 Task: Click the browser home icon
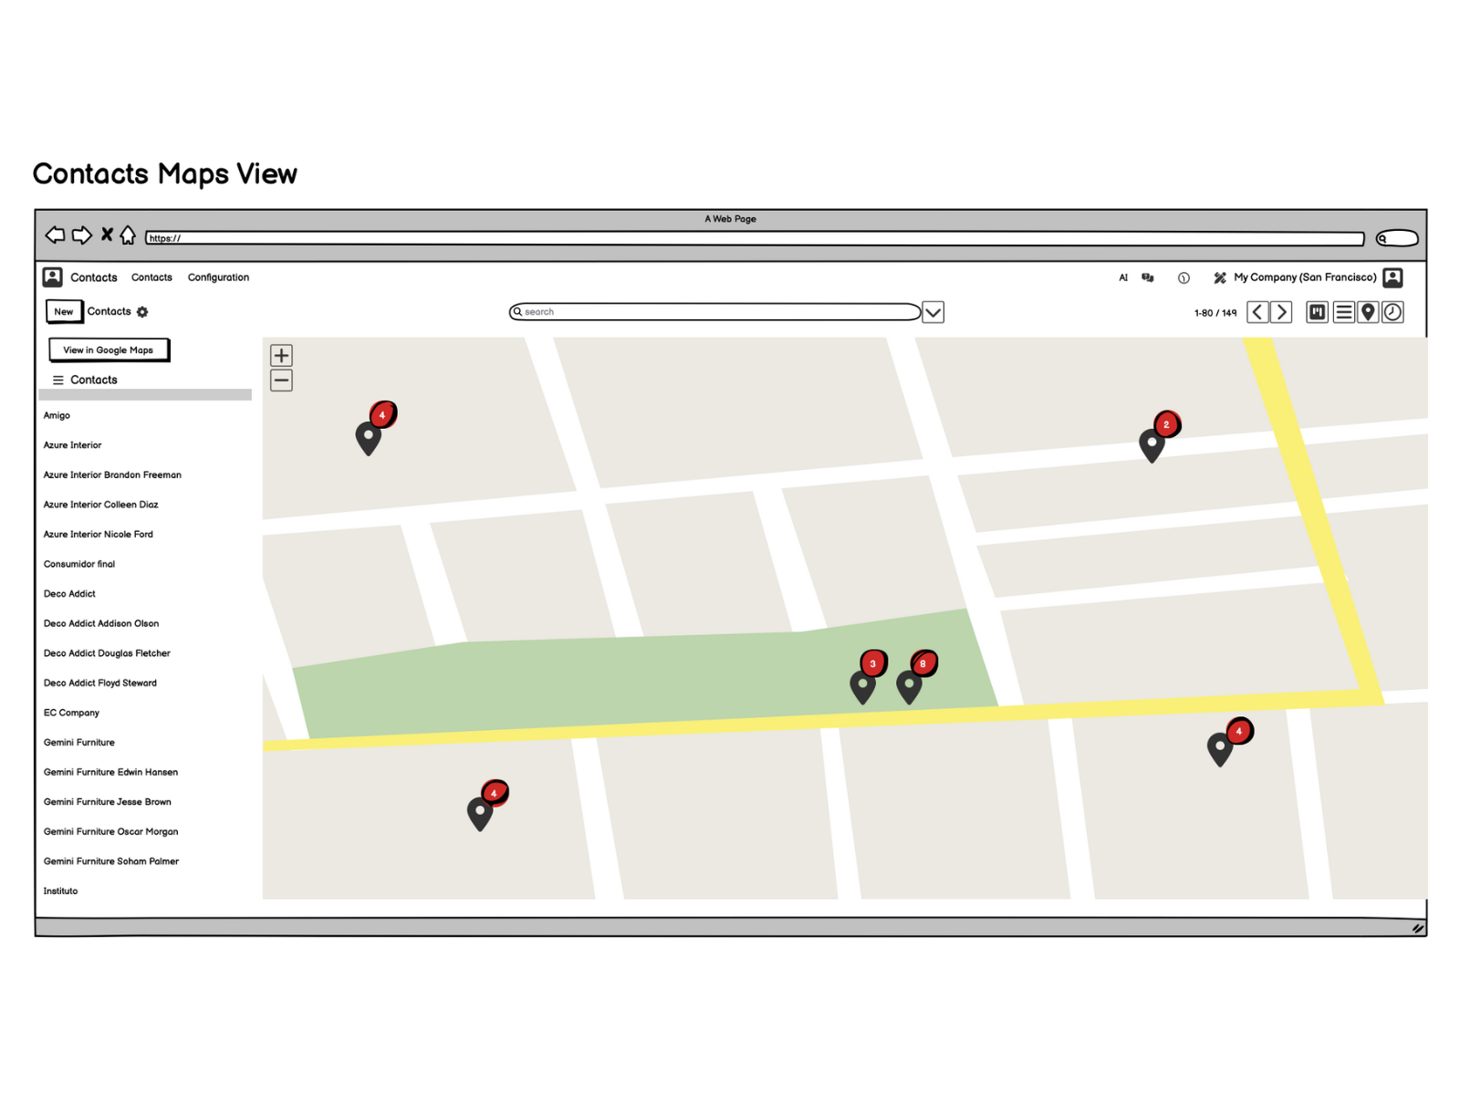pos(128,235)
